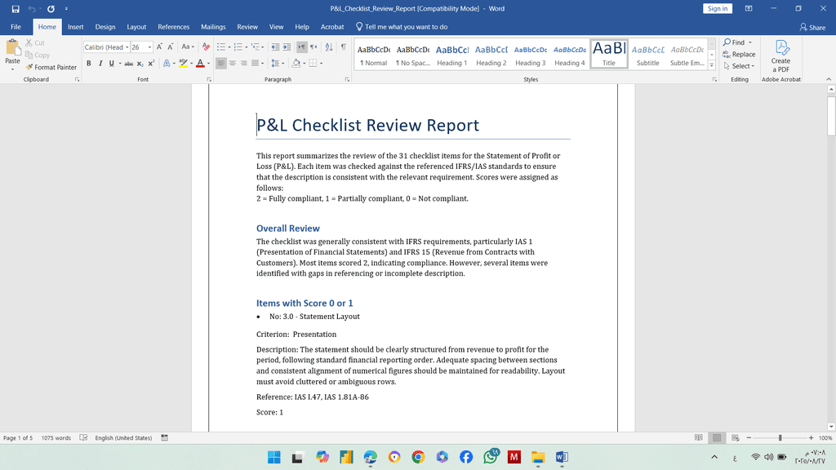Open File Explorer from the taskbar

point(538,457)
